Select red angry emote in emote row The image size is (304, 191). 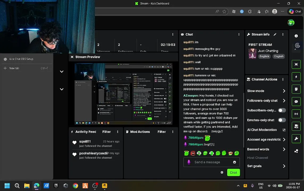(x=193, y=153)
